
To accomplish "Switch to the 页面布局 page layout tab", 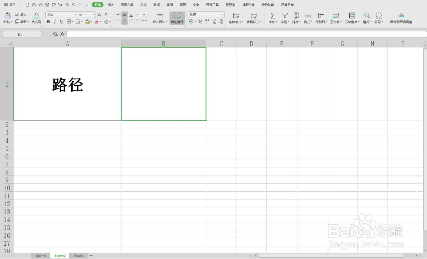I will [127, 5].
